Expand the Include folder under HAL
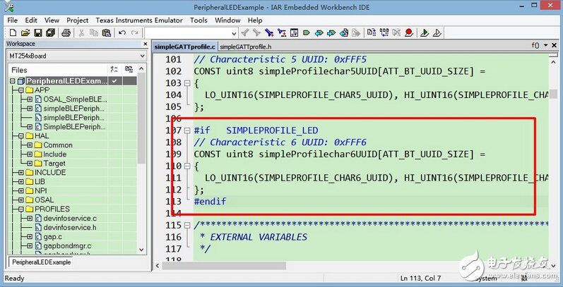The height and width of the screenshot is (287, 563). [x=30, y=154]
